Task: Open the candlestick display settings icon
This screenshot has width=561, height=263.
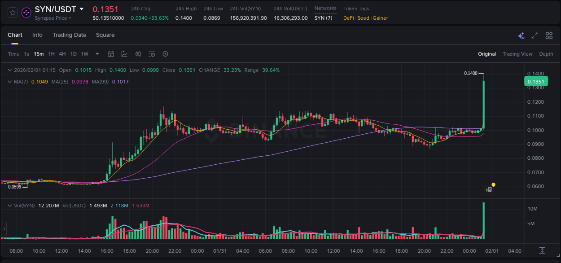Action: tap(138, 53)
